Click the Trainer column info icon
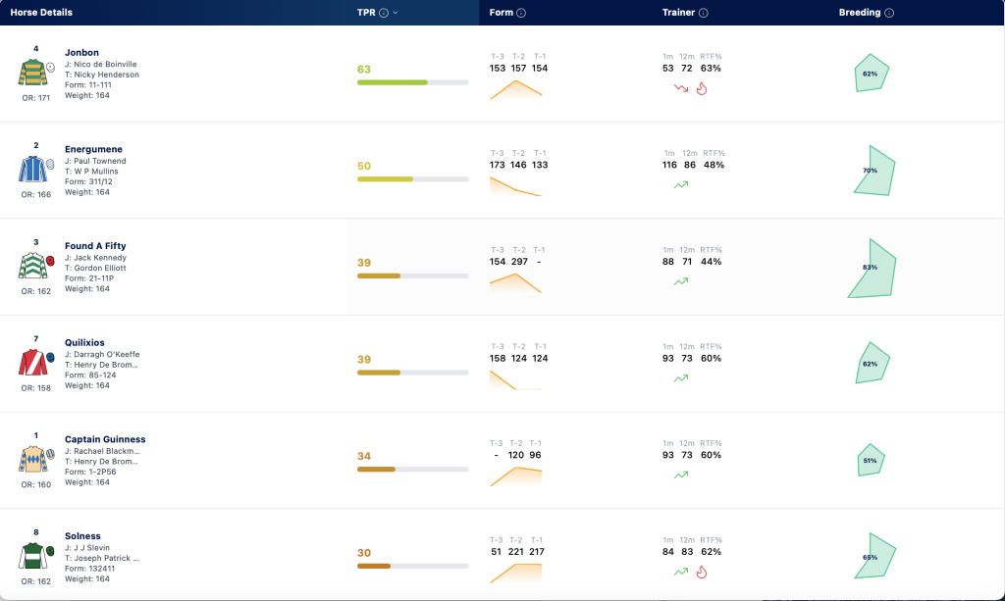Screen dimensions: 1005x601 tap(703, 13)
